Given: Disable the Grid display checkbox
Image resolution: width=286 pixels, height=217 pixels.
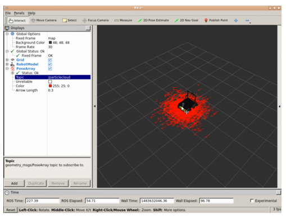Looking at the screenshot, I should (50, 60).
